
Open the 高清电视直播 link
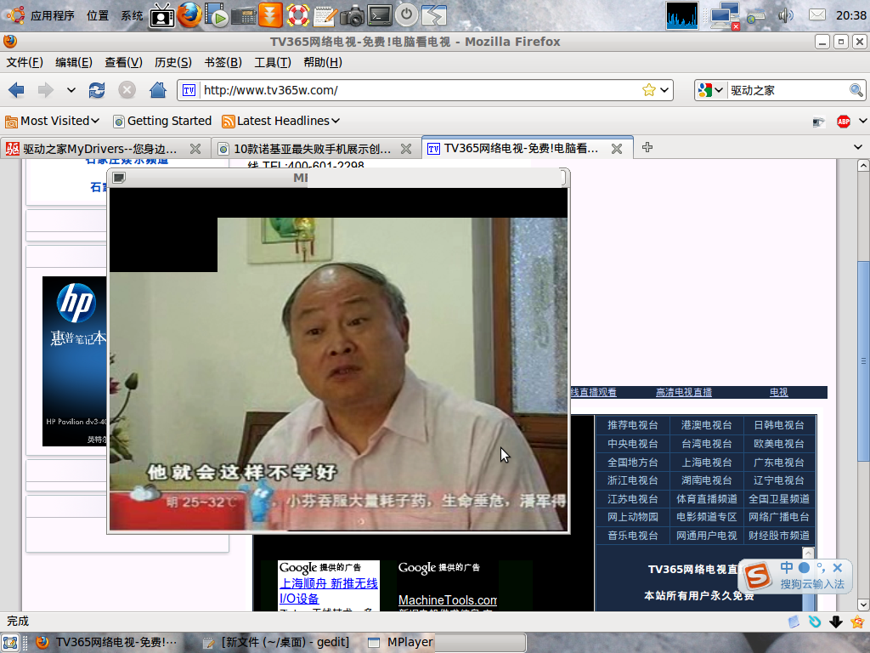tap(684, 393)
